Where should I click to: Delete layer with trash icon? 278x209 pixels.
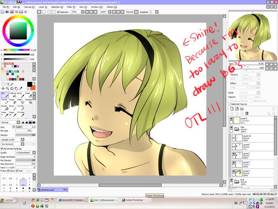[x=247, y=113]
